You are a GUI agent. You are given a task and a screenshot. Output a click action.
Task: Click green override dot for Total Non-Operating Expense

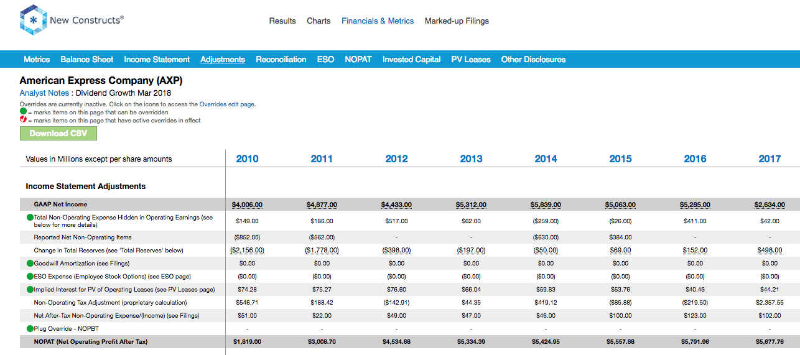[x=30, y=218]
